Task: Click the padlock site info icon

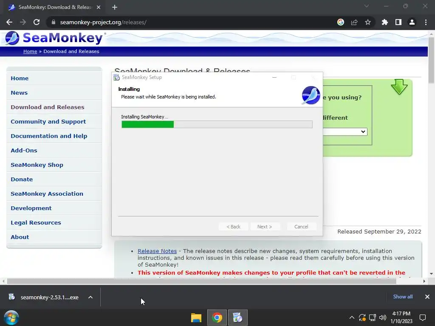Action: pyautogui.click(x=54, y=22)
